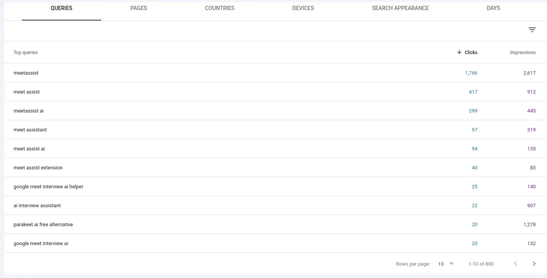Click the 'Rows per page:' label
This screenshot has width=547, height=278.
click(413, 264)
